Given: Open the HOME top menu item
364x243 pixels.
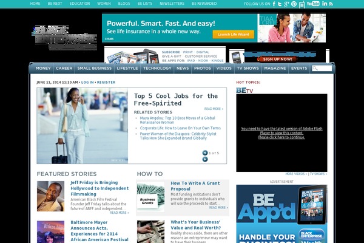Looking at the screenshot, I should (x=35, y=4).
